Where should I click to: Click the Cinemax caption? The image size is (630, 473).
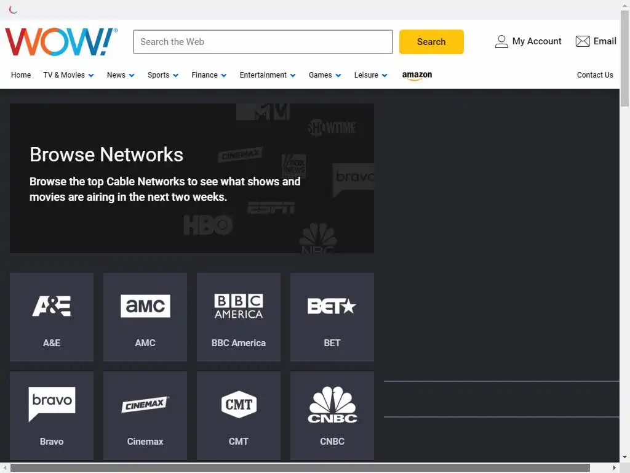[x=145, y=442]
